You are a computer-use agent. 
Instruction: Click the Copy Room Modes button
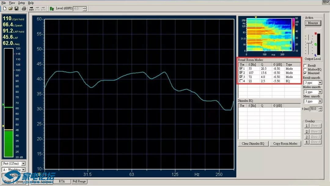click(x=285, y=143)
